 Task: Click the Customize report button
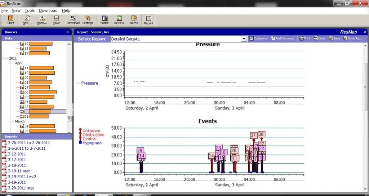coord(258,38)
